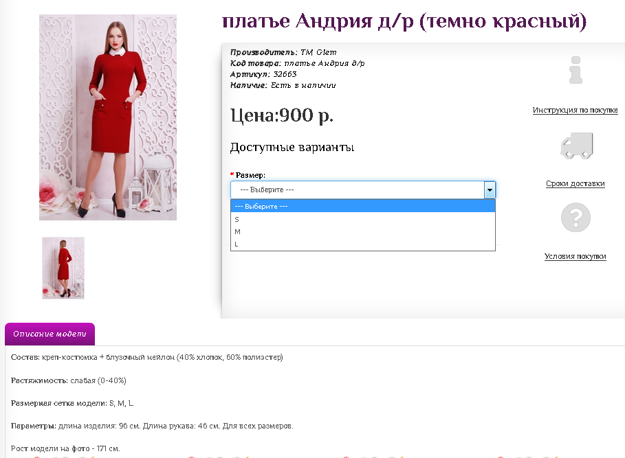
Task: Open the Описание модели tab
Action: [50, 334]
